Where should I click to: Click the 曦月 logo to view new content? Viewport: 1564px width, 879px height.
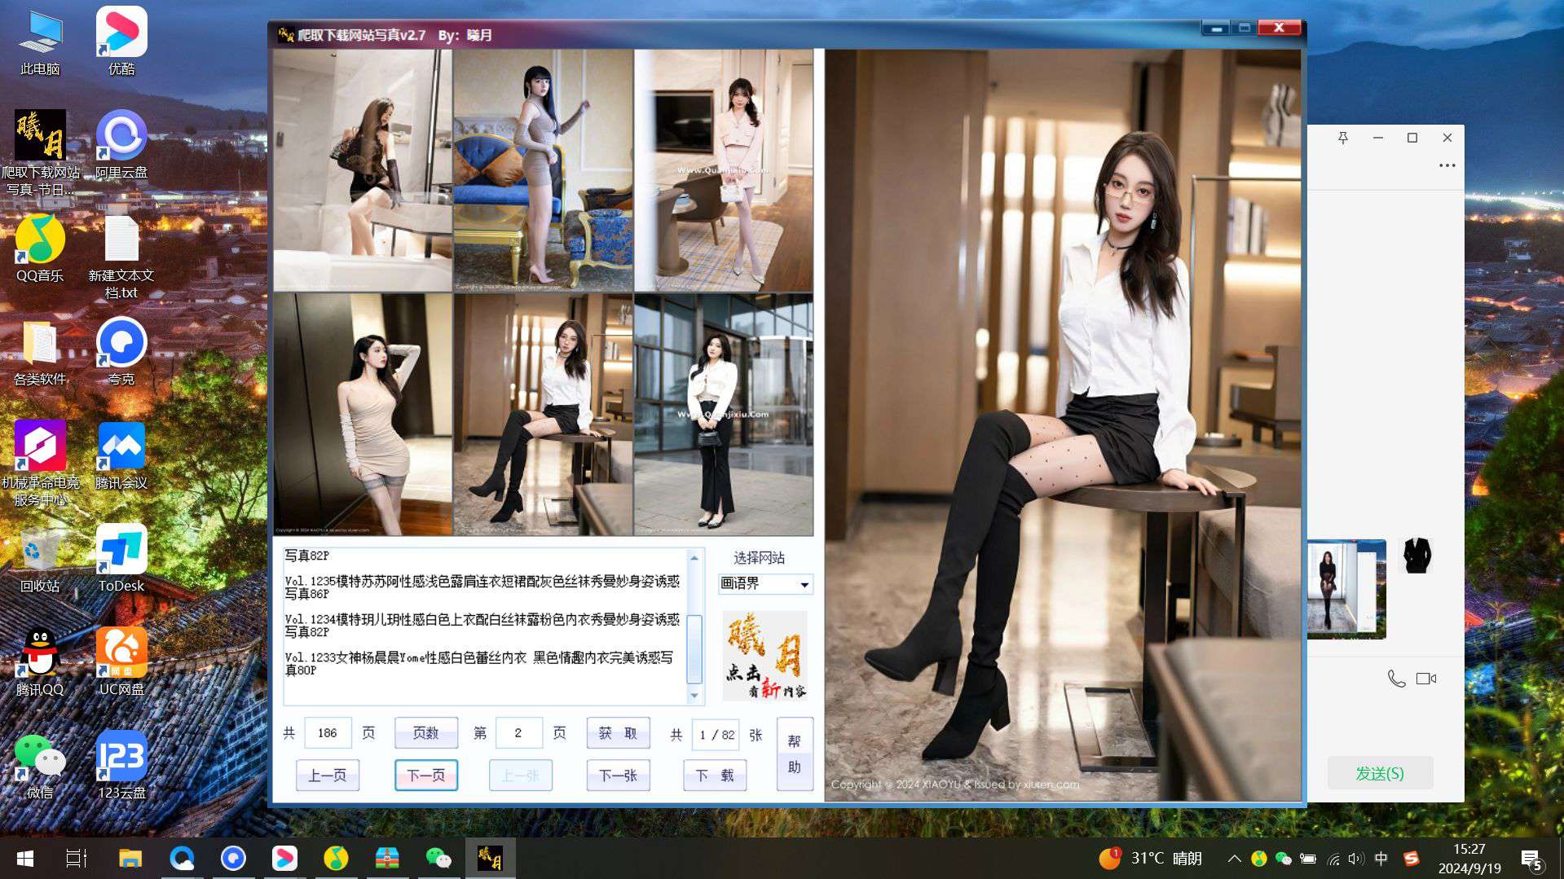click(765, 656)
